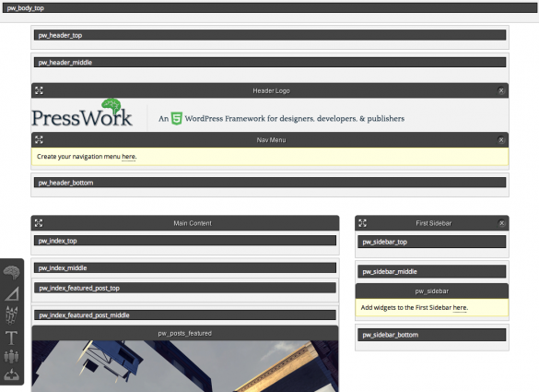Select the pw_index_featured_post_top hook bar
The height and width of the screenshot is (392, 539).
185,288
